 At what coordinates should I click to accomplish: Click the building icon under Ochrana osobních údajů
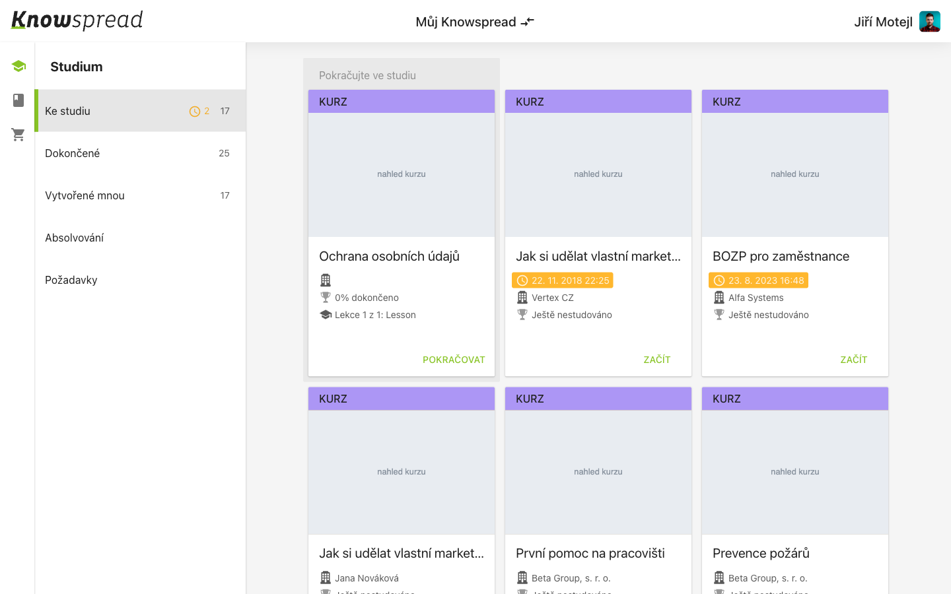(x=326, y=280)
